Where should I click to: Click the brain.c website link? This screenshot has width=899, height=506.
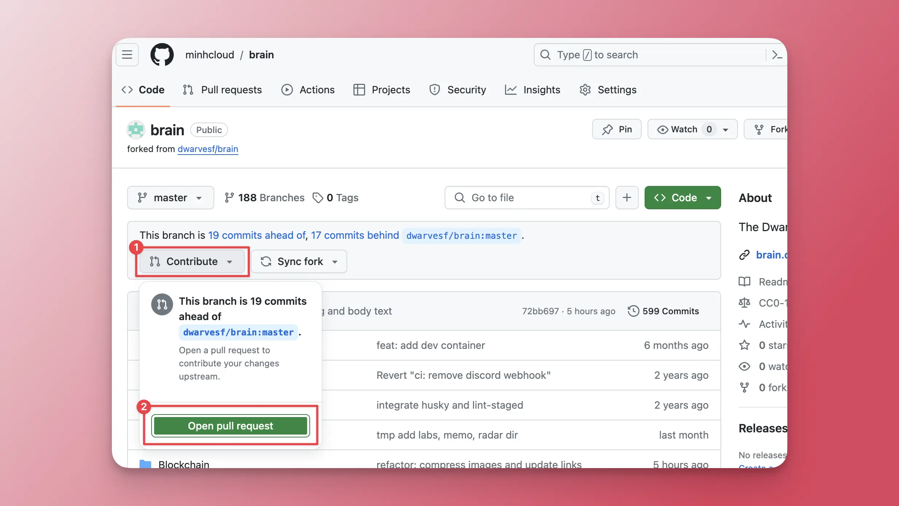[771, 255]
